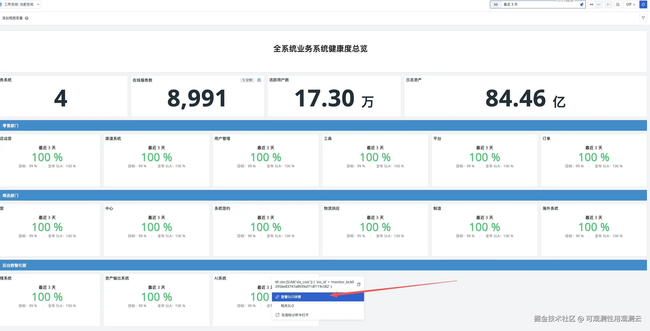Click the zoom-out time range icon
The height and width of the screenshot is (331, 650).
coord(618,4)
